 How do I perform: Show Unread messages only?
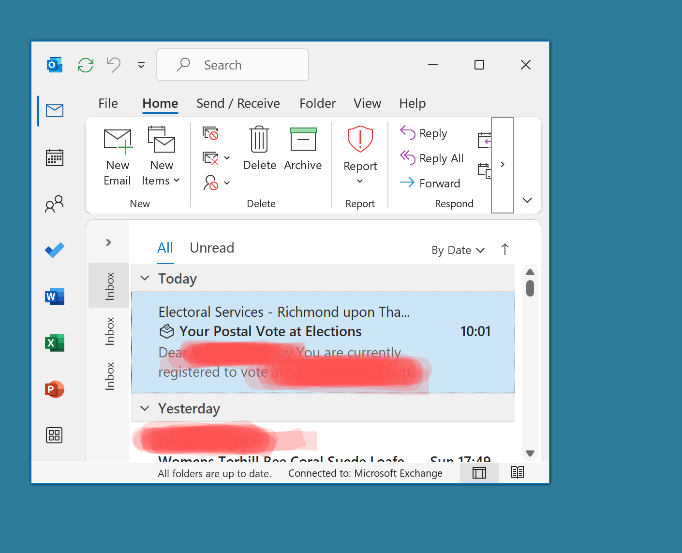[x=212, y=248]
